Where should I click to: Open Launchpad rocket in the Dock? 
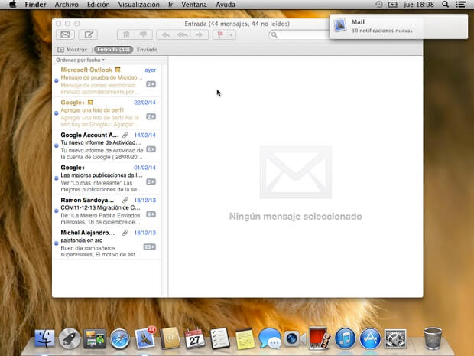point(70,338)
